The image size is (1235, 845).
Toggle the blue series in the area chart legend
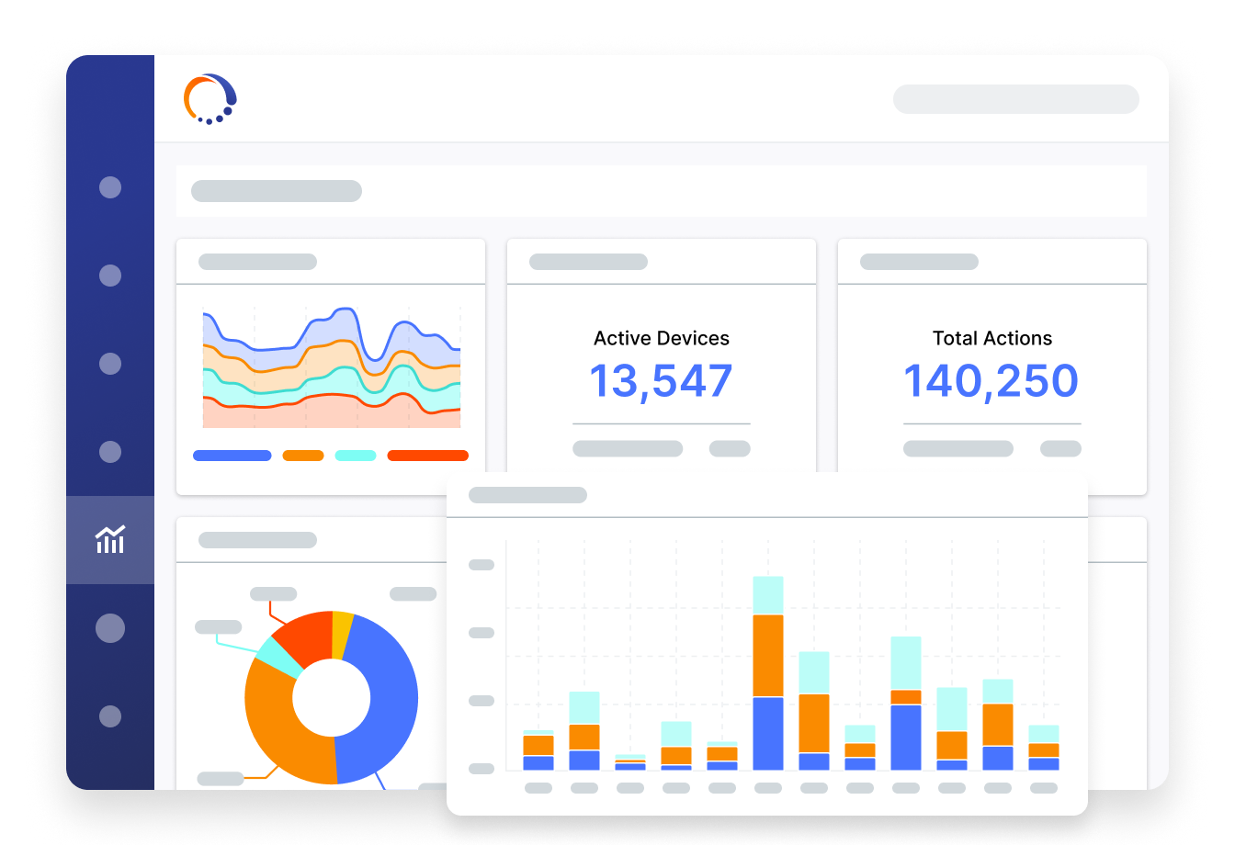click(x=232, y=455)
